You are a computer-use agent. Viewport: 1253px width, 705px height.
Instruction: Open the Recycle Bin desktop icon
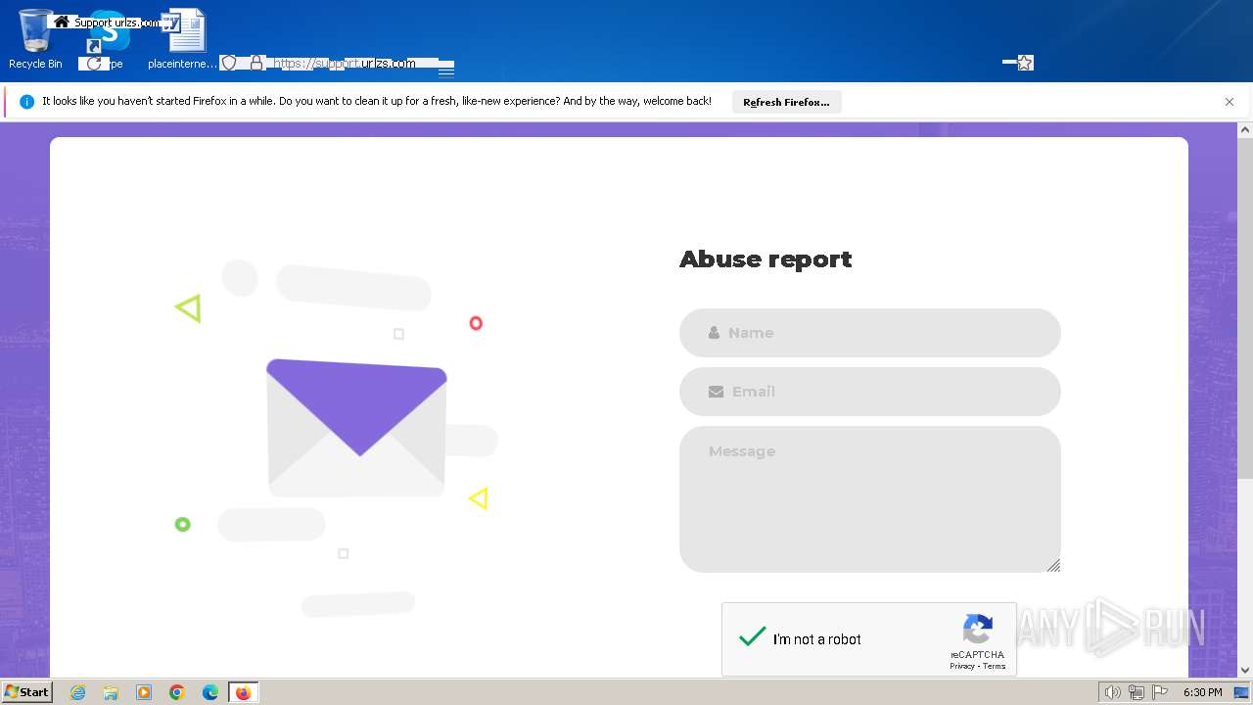pos(35,39)
